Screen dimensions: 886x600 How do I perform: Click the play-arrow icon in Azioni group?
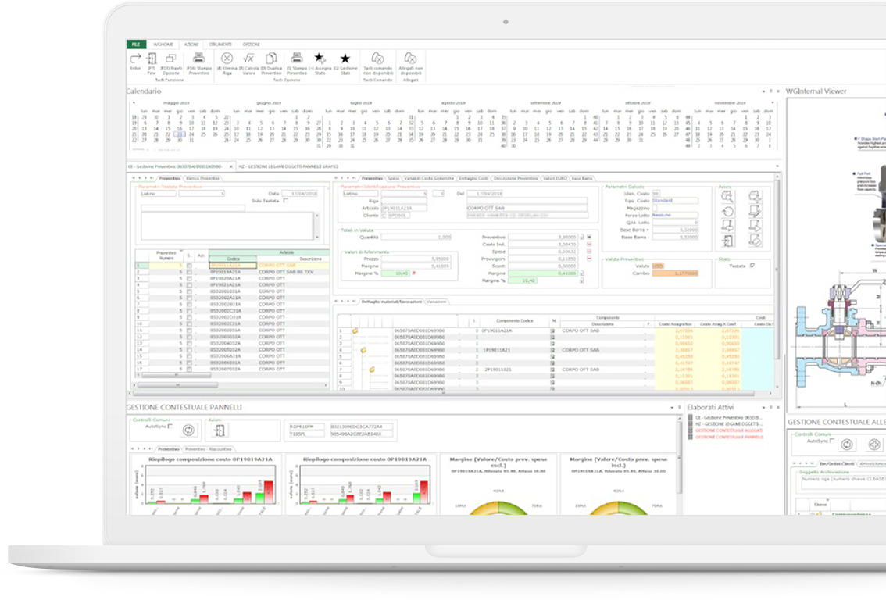pos(755,226)
